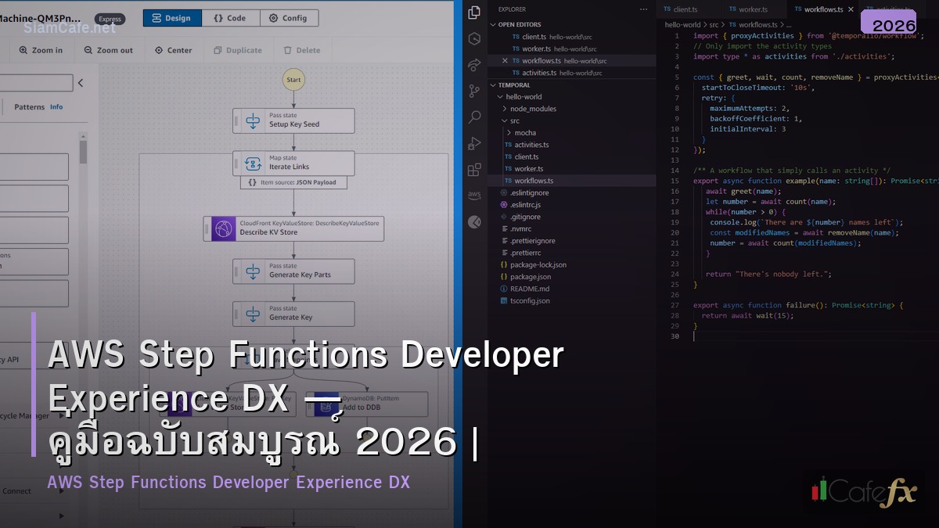Select the Start node on the canvas
The width and height of the screenshot is (939, 528).
(x=293, y=79)
